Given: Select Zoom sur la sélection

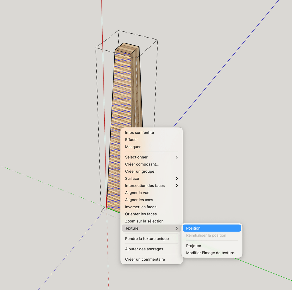Looking at the screenshot, I should click(144, 221).
